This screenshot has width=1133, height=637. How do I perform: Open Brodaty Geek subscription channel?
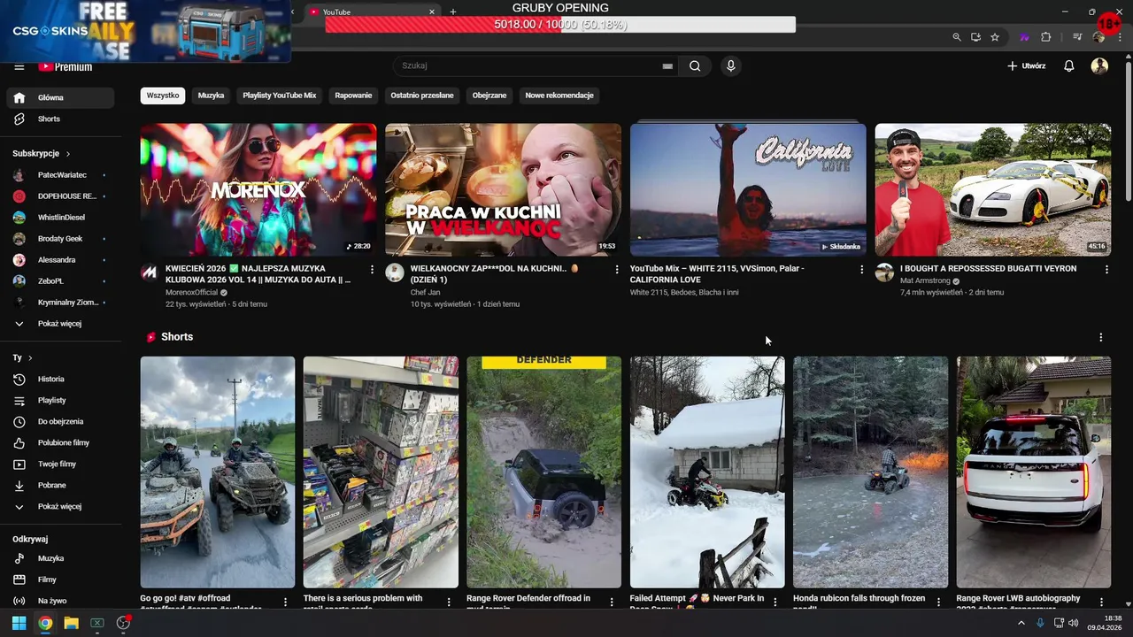(x=60, y=239)
